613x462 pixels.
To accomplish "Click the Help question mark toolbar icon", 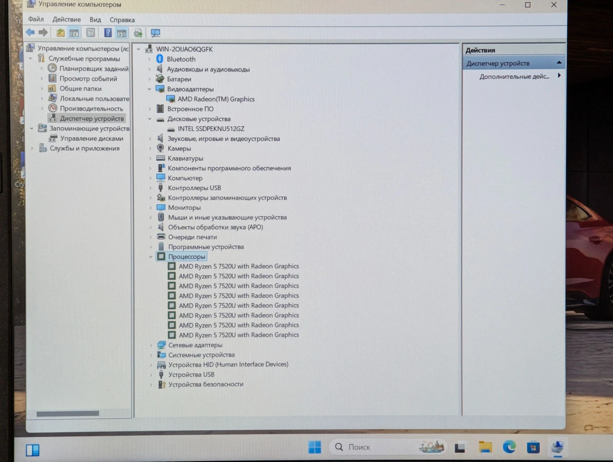I will pos(108,33).
